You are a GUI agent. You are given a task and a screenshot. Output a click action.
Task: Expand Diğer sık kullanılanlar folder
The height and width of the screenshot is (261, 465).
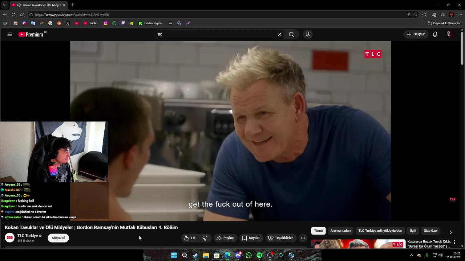(444, 23)
